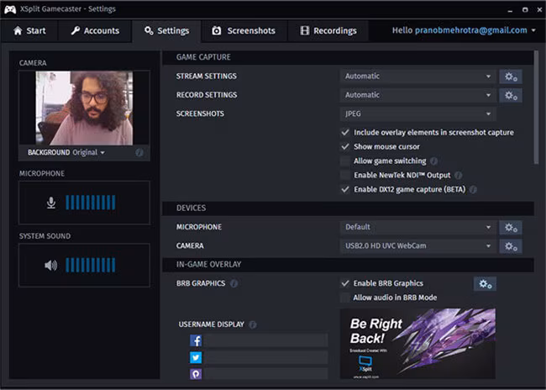Click the Facebook username input field
Screen dimensions: 546x390
pos(265,340)
